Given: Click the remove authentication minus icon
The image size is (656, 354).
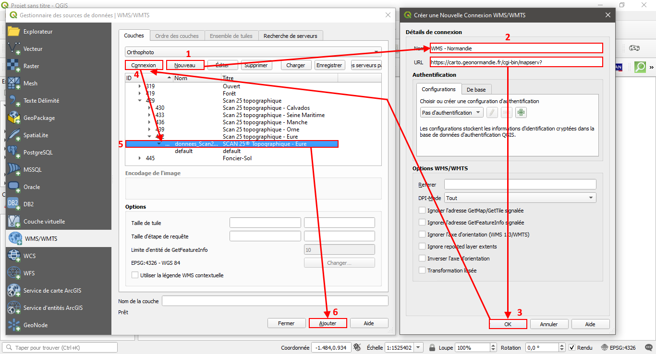Looking at the screenshot, I should coord(507,113).
